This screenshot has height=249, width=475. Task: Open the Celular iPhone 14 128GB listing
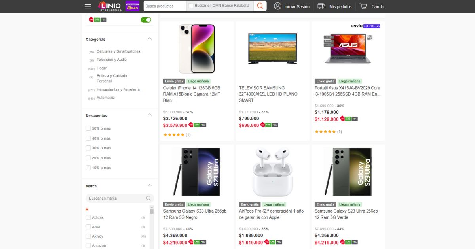click(192, 94)
